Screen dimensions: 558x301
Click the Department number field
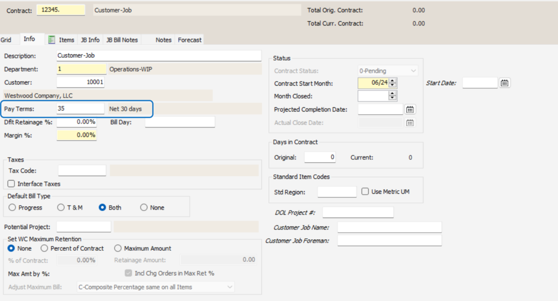pyautogui.click(x=81, y=69)
